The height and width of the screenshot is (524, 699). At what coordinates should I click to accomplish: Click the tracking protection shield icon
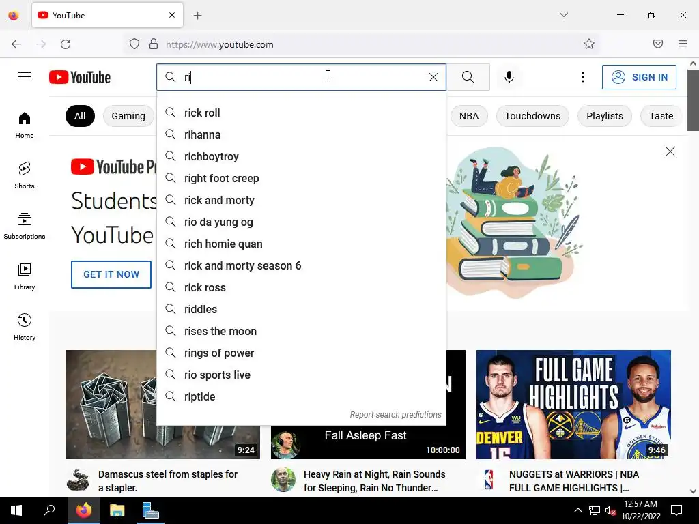134,44
